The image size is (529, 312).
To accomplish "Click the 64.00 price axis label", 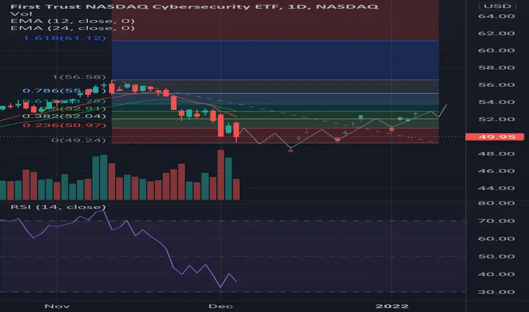I will coord(496,16).
